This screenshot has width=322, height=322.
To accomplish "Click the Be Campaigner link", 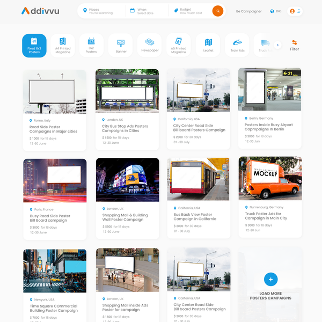I will [248, 11].
